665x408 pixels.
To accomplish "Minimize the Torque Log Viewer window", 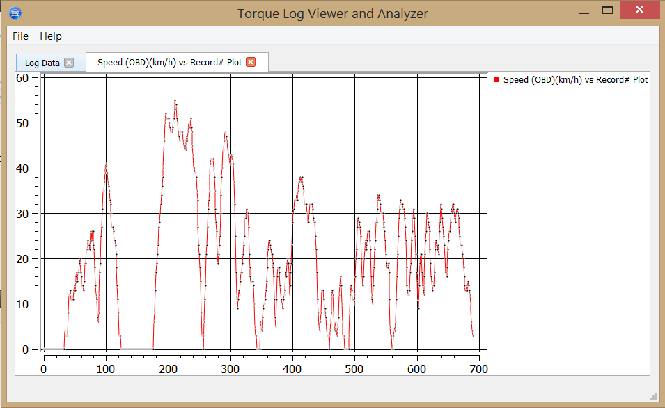I will pyautogui.click(x=583, y=10).
